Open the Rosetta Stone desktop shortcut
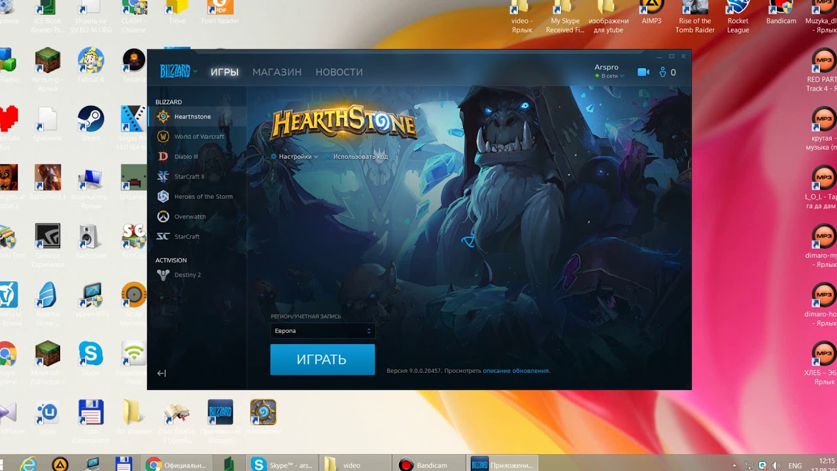Screen dimensions: 837x471 [48, 305]
